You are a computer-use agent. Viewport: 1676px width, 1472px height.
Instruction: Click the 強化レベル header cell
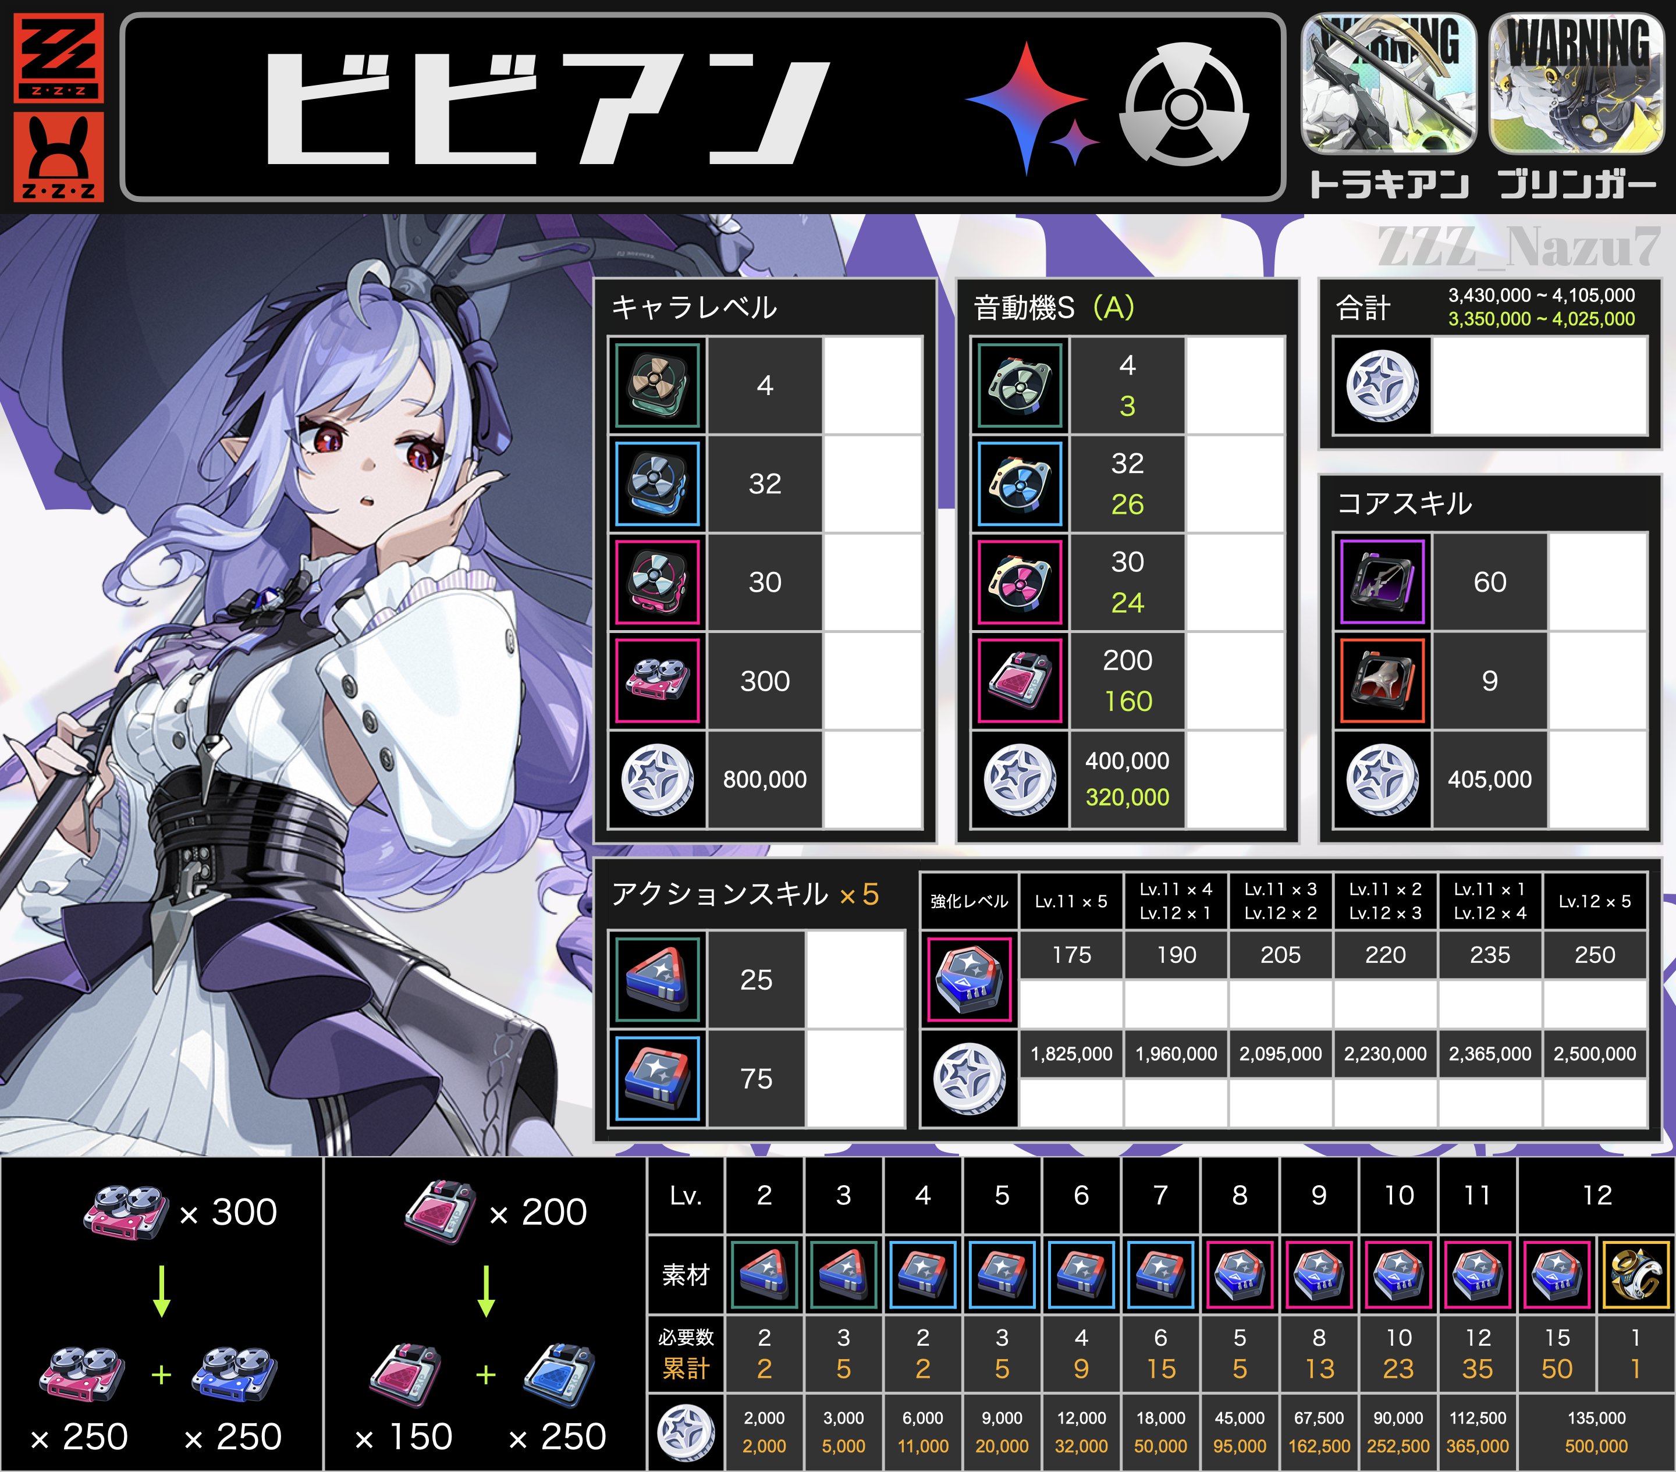(x=968, y=901)
